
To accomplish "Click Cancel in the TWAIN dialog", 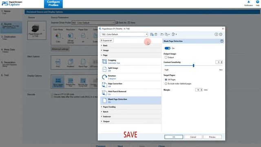I will 193,137.
